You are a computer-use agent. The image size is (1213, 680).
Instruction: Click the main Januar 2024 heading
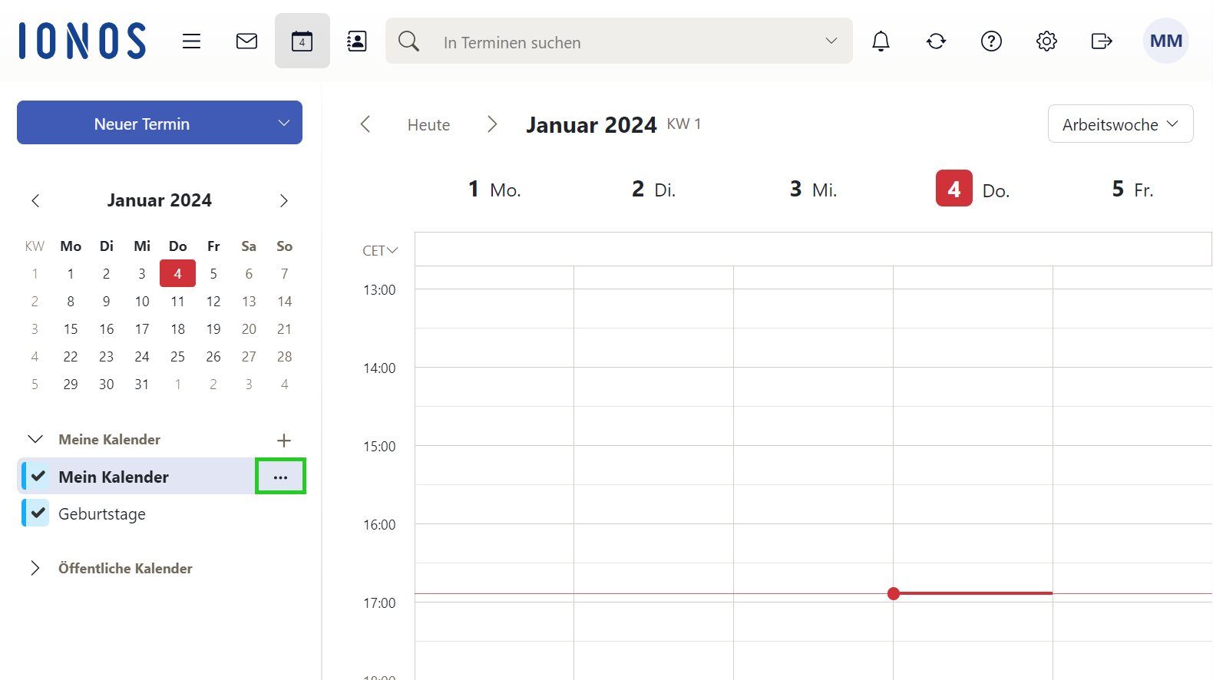coord(591,124)
